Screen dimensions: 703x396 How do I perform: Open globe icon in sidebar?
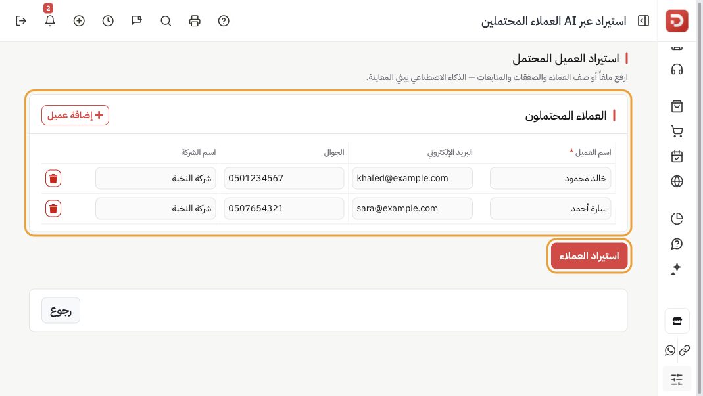677,181
